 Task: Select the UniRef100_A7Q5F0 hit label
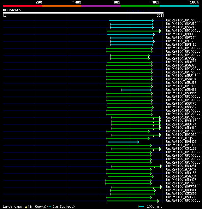(x=181, y=138)
